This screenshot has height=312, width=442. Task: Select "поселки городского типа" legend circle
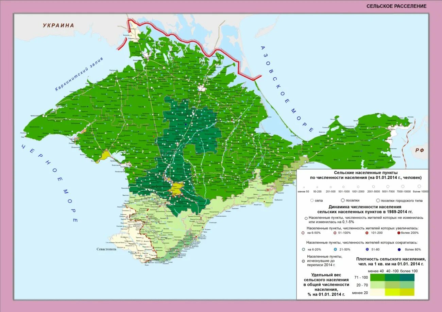[378, 200]
